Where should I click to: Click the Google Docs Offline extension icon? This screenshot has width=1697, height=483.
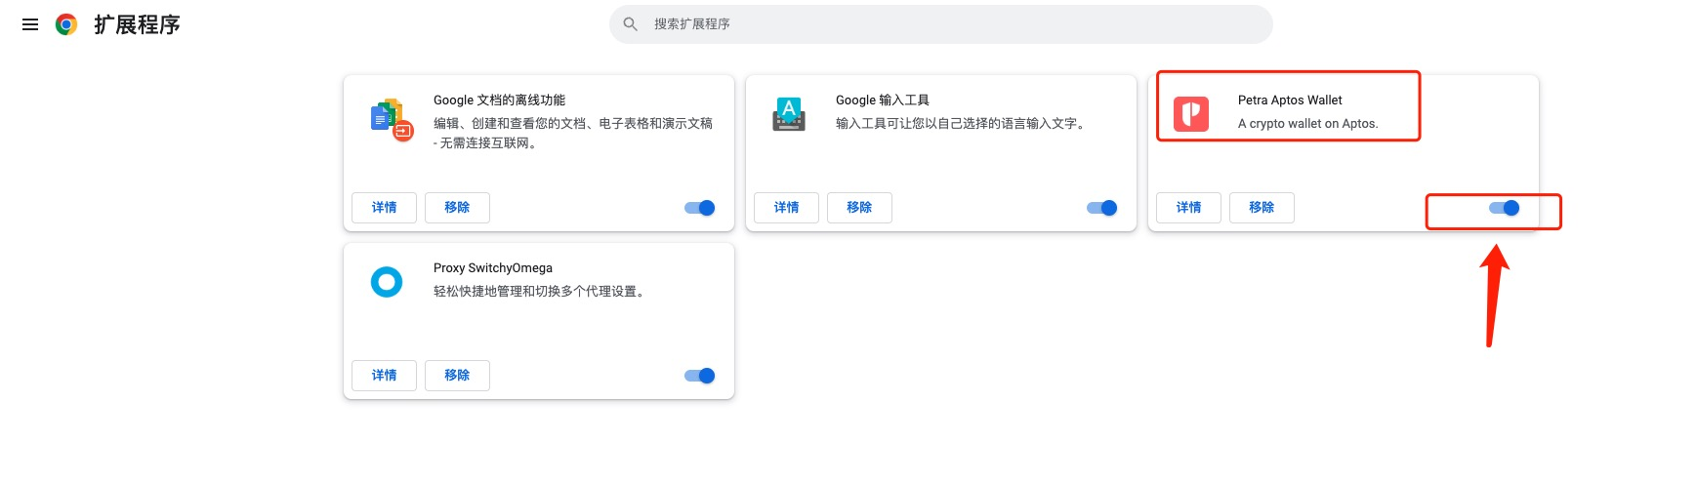tap(393, 119)
